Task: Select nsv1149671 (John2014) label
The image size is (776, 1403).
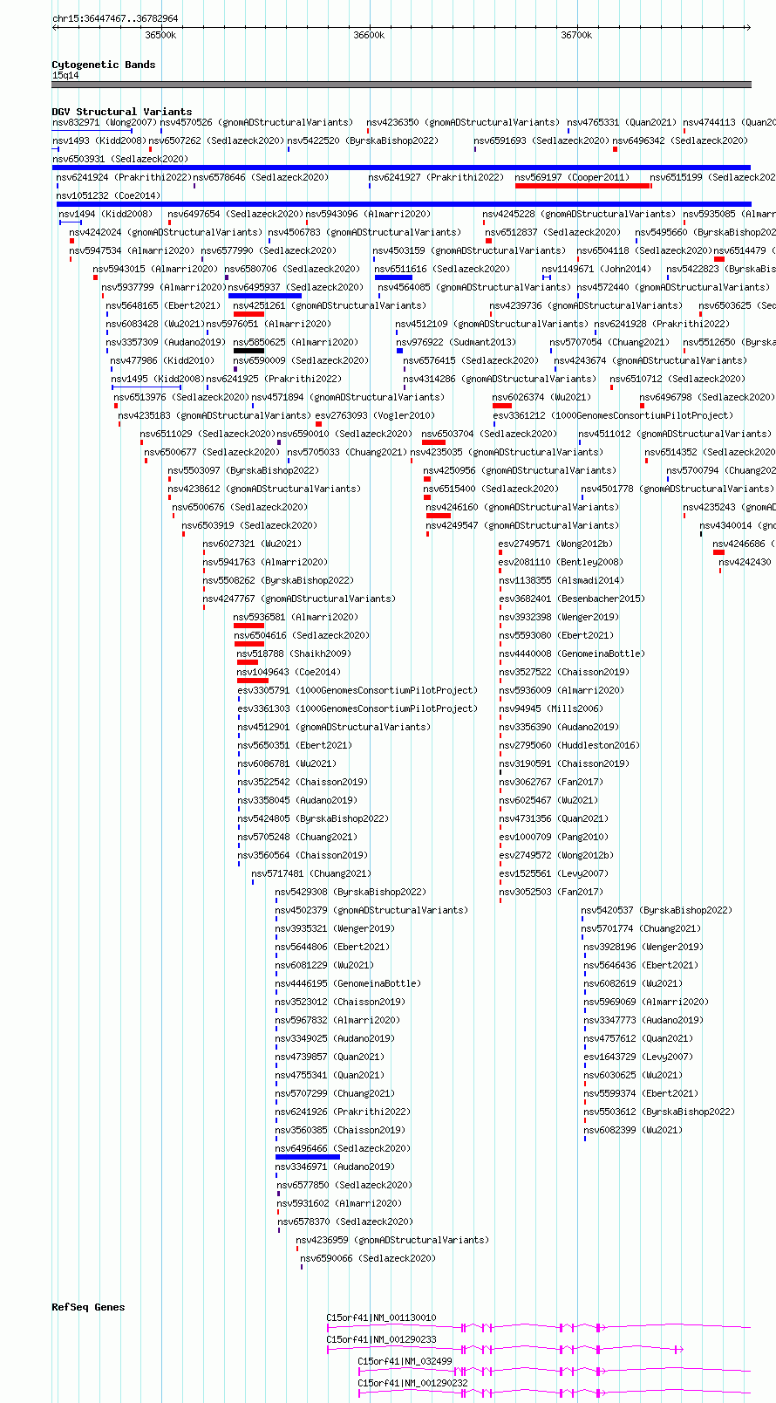Action: click(x=596, y=269)
